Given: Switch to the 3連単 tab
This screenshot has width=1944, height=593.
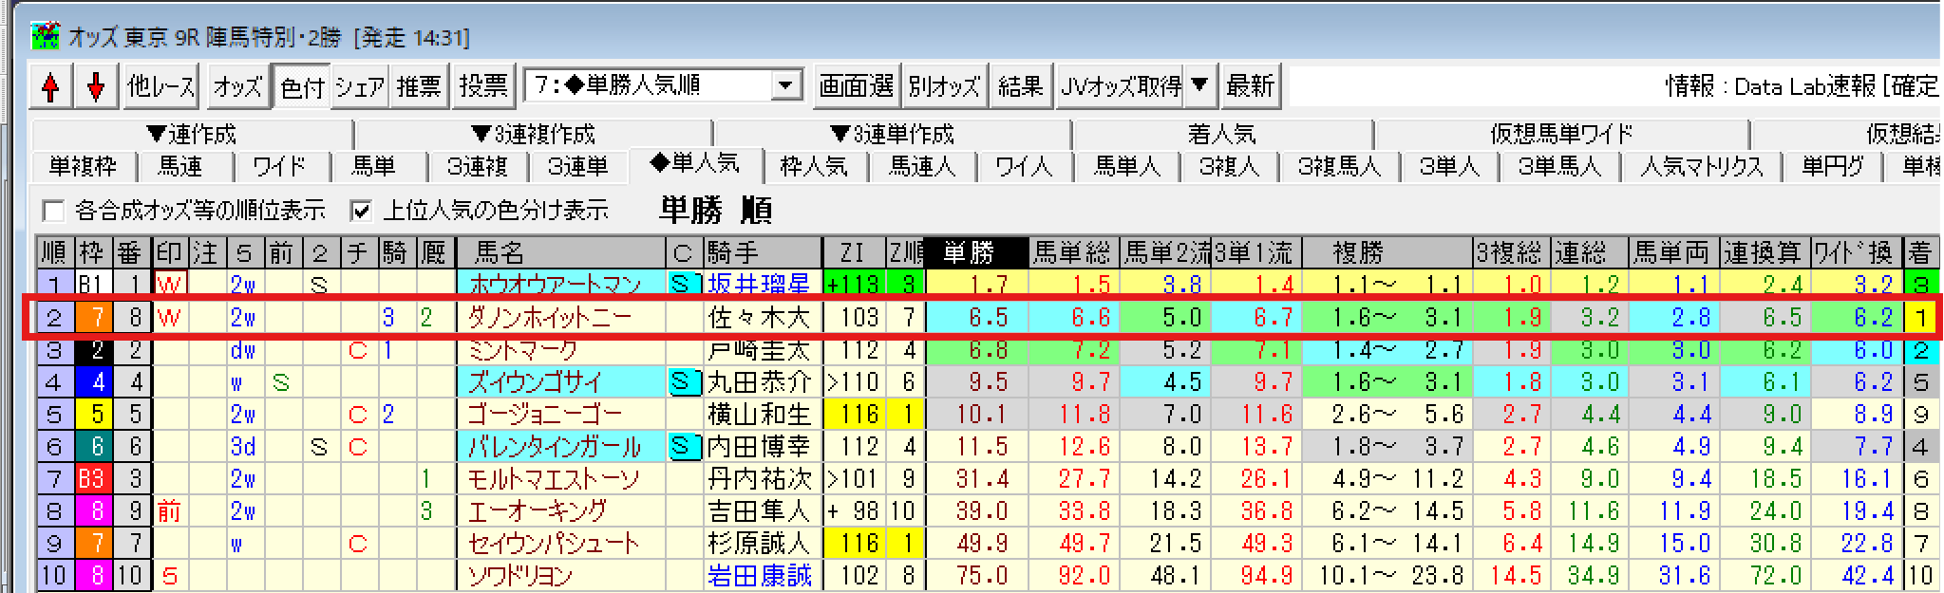Looking at the screenshot, I should [x=577, y=167].
